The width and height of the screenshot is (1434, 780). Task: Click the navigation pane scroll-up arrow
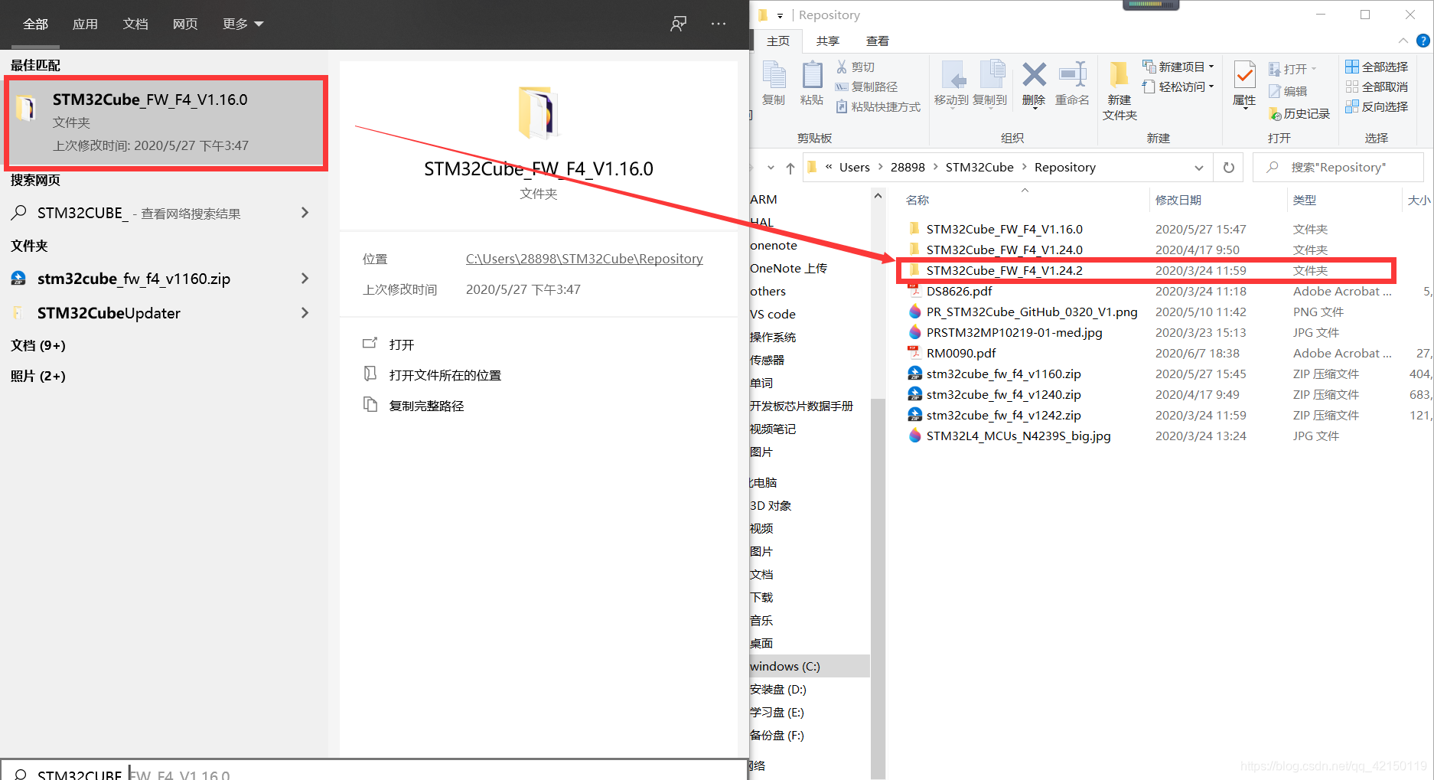878,197
